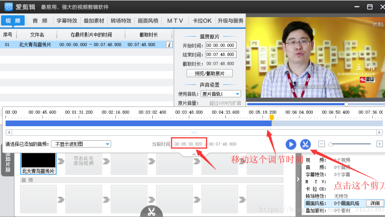Click the 截取时长 column header
Image resolution: width=385 pixels, height=217 pixels.
coord(149,35)
